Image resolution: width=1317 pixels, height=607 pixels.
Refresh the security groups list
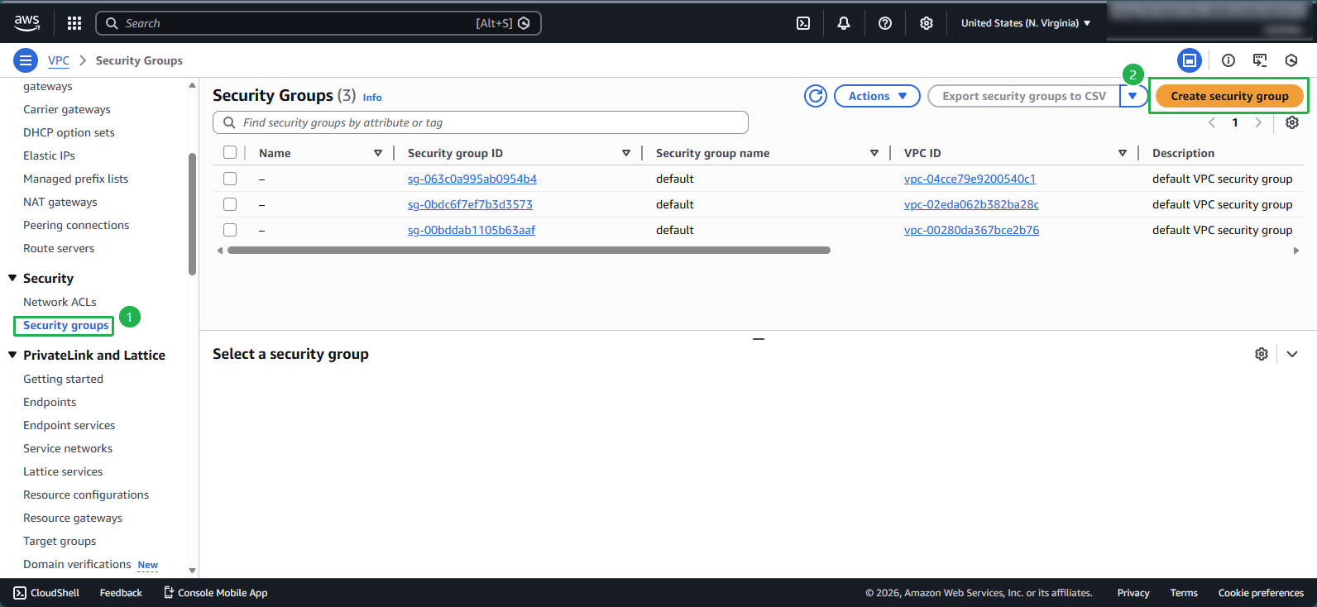[x=816, y=96]
